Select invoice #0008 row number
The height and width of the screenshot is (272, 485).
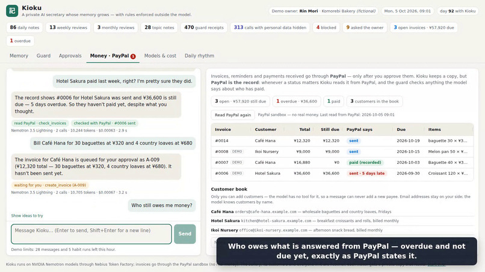pyautogui.click(x=221, y=151)
